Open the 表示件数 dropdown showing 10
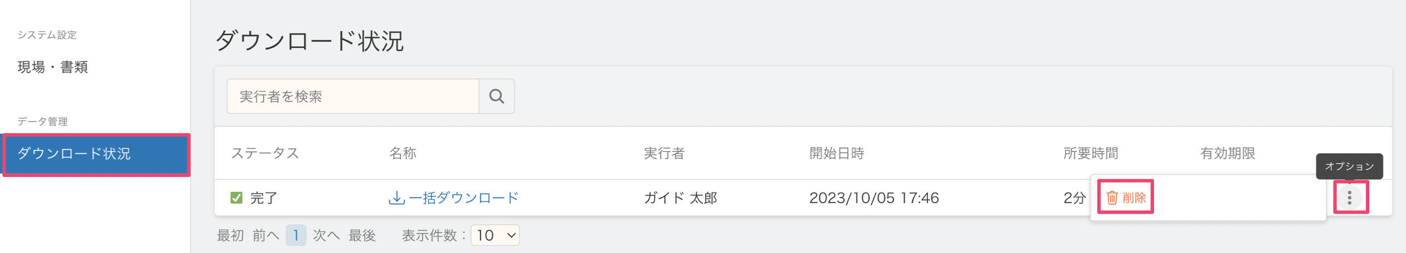Image resolution: width=1406 pixels, height=253 pixels. [x=495, y=235]
